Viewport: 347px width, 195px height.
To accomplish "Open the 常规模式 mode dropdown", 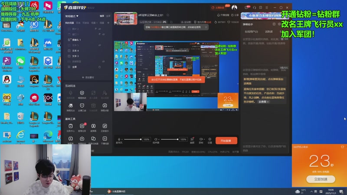I will [x=72, y=16].
